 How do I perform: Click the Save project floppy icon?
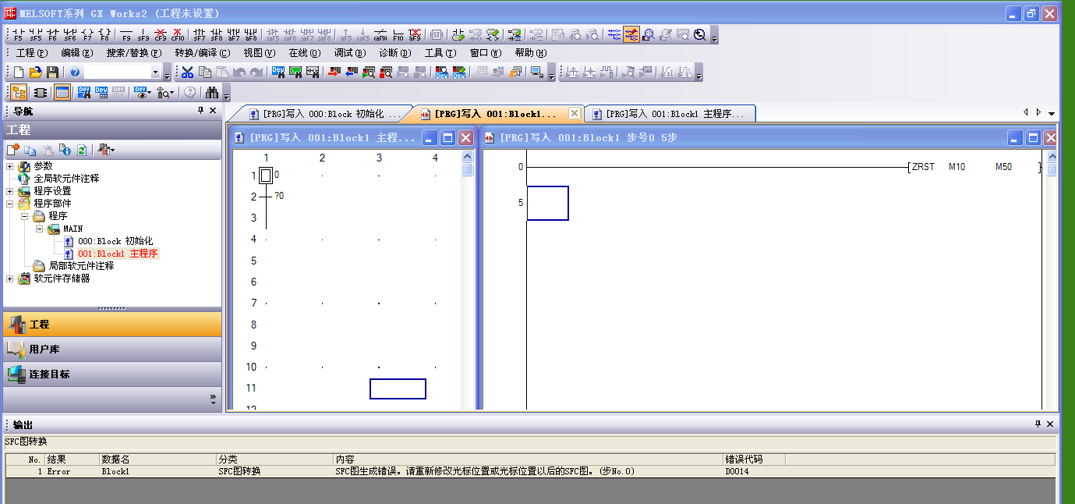click(x=53, y=73)
